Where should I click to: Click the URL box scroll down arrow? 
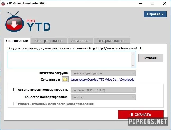tap(133, 66)
